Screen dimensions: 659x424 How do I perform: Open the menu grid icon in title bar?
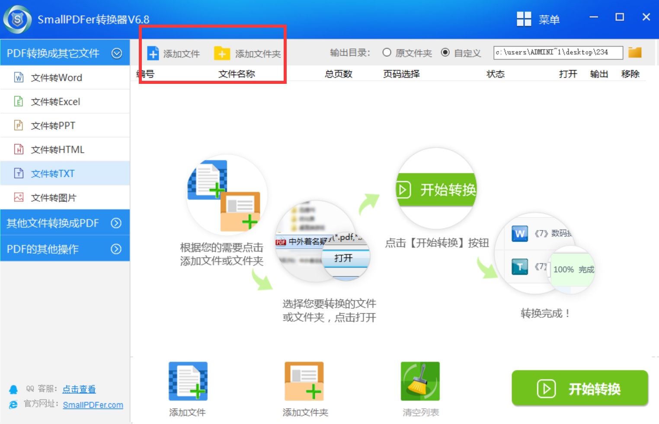[x=524, y=19]
